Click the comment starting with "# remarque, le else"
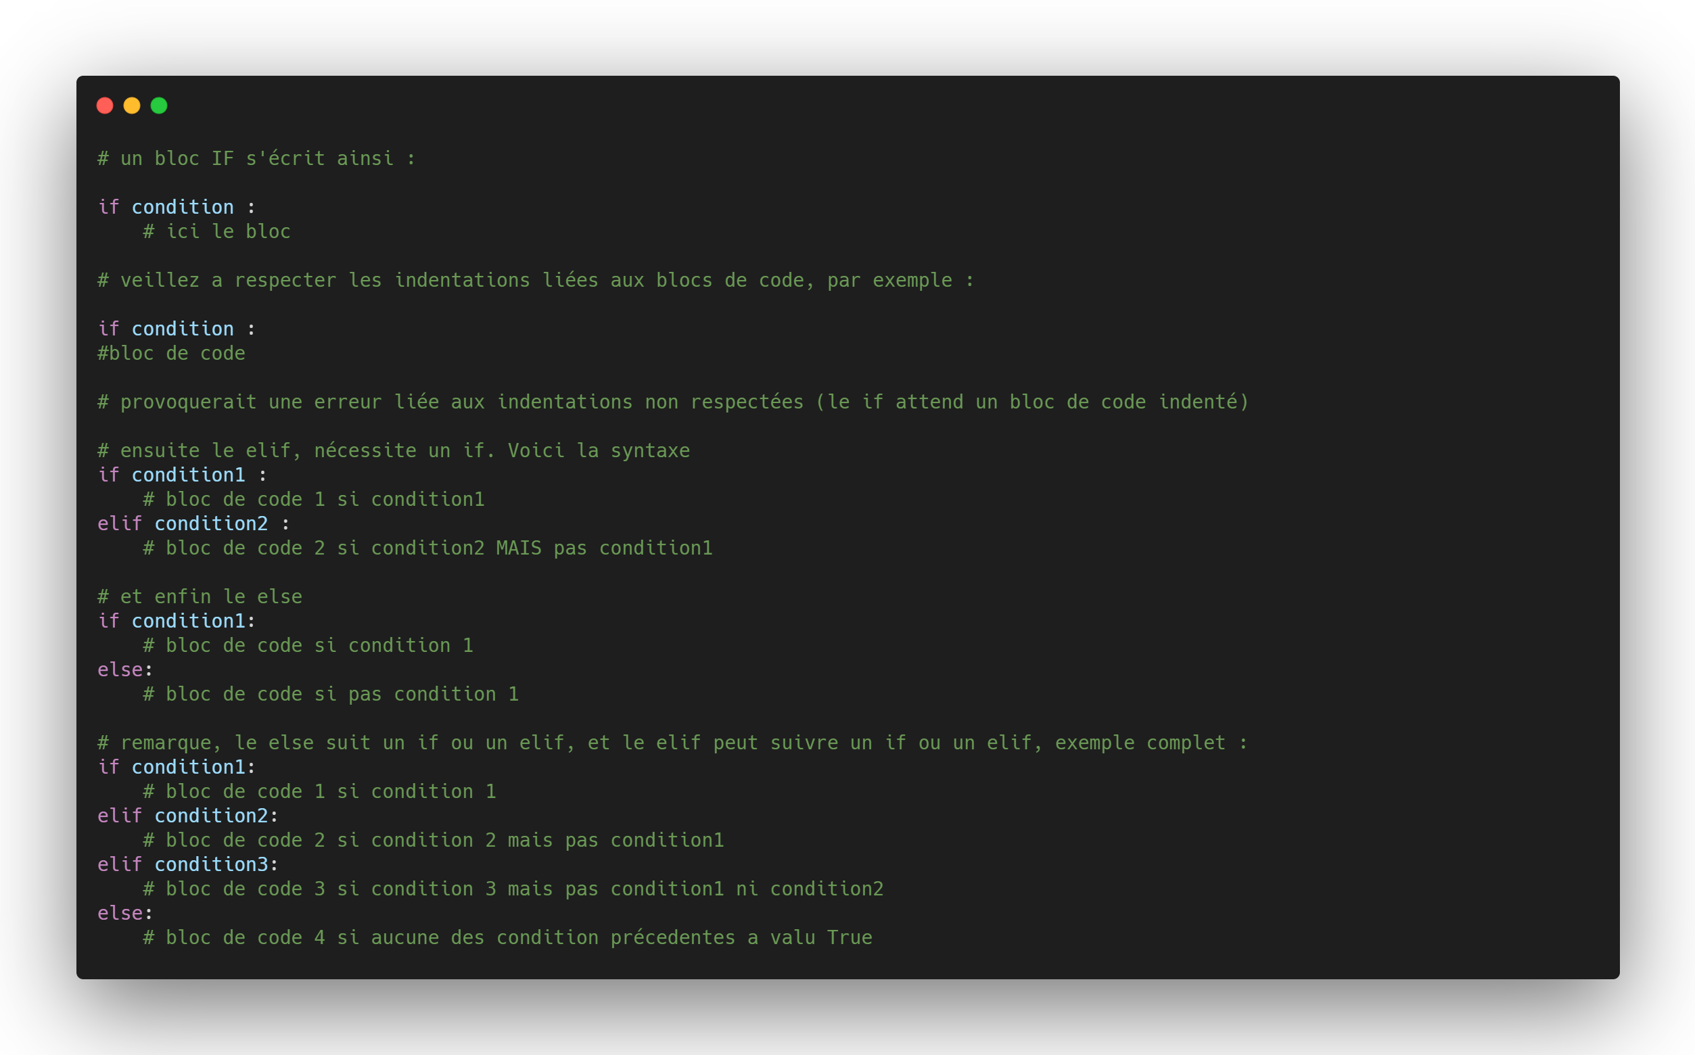 click(x=671, y=743)
